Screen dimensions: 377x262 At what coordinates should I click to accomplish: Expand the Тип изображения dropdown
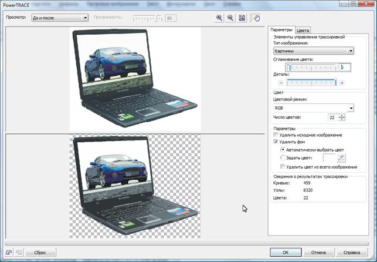(313, 51)
